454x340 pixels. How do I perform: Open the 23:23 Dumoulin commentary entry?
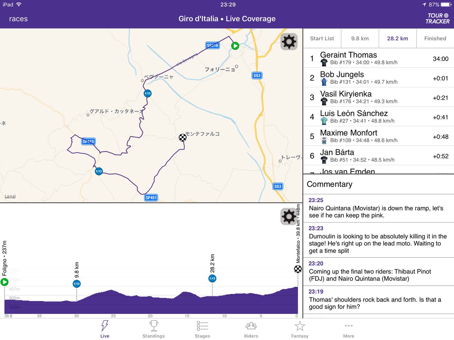[x=378, y=240]
